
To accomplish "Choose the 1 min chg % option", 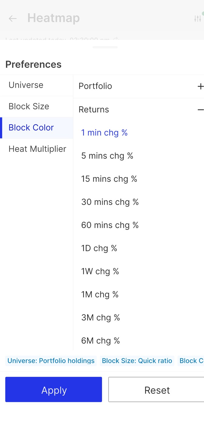I will click(x=104, y=133).
